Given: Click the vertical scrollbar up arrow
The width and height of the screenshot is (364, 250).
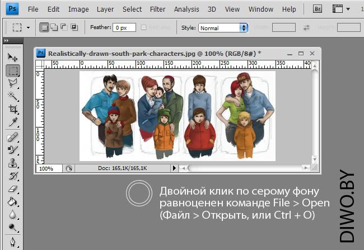Looking at the screenshot, I should pos(315,65).
